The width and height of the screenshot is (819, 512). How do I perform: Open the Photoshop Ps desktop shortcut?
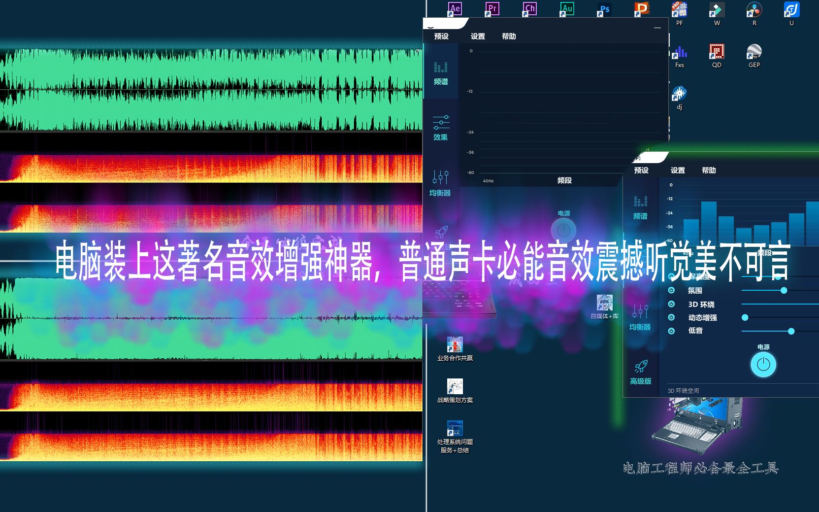[604, 9]
